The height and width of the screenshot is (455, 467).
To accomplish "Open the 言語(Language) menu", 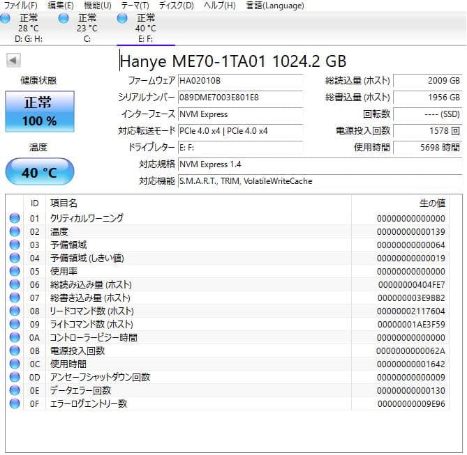I will coord(275,6).
